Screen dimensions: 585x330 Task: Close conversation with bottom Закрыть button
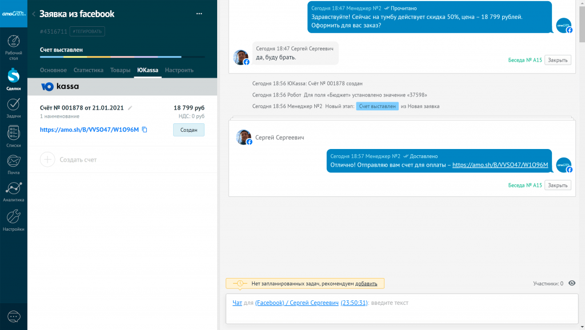point(557,185)
